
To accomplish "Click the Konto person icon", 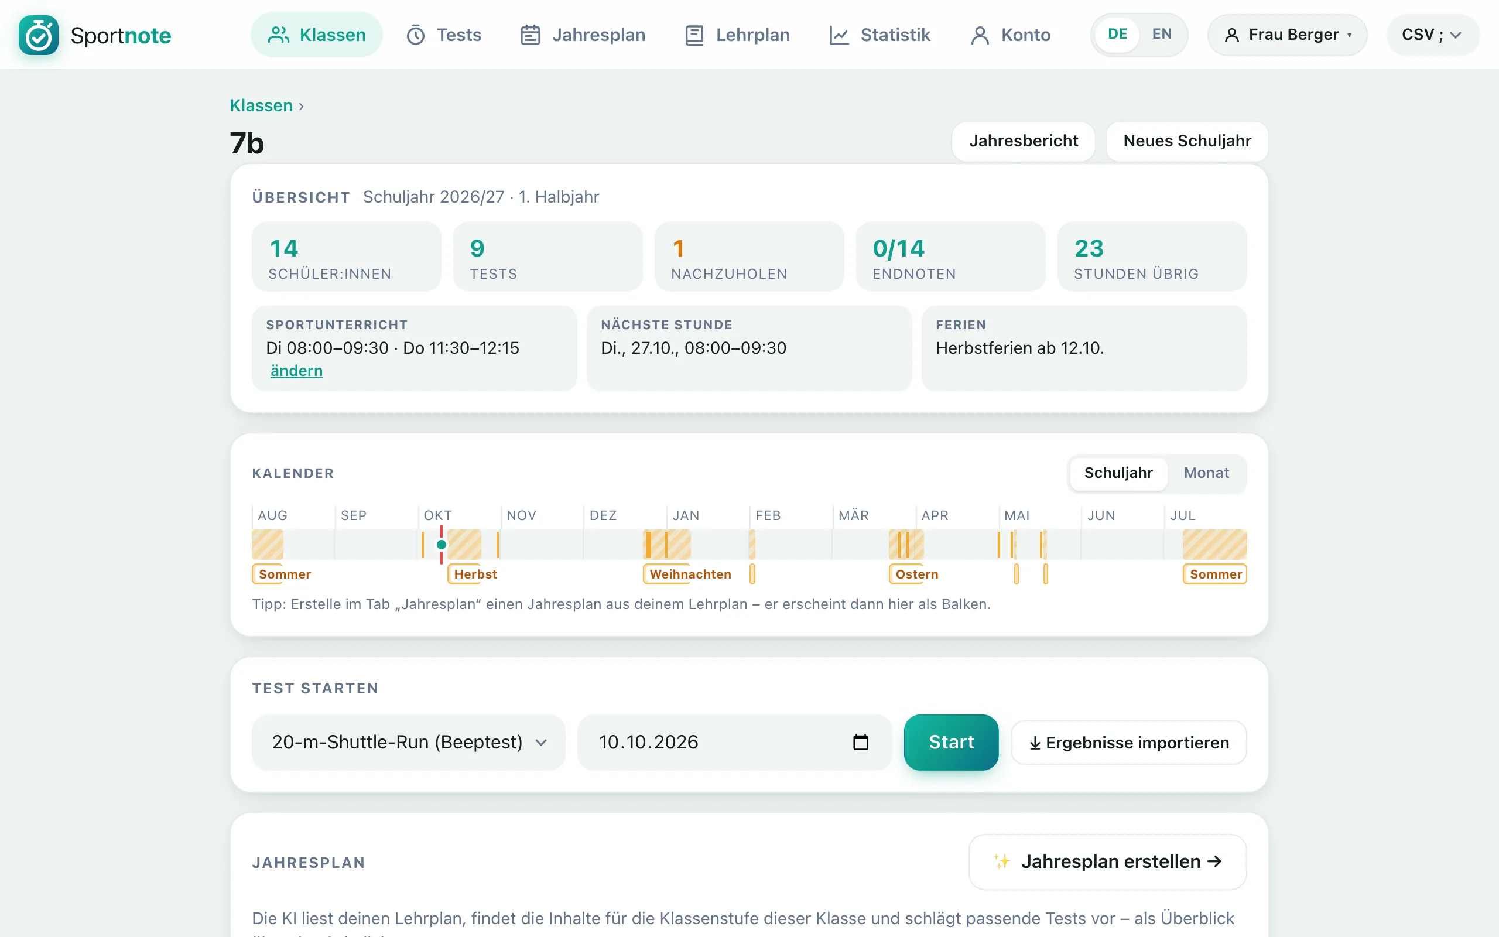I will pyautogui.click(x=980, y=35).
